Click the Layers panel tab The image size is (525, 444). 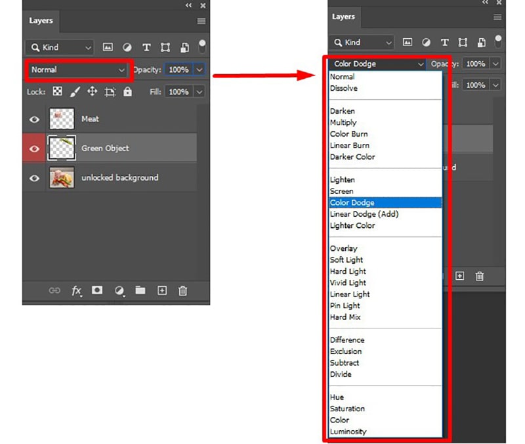[x=41, y=20]
